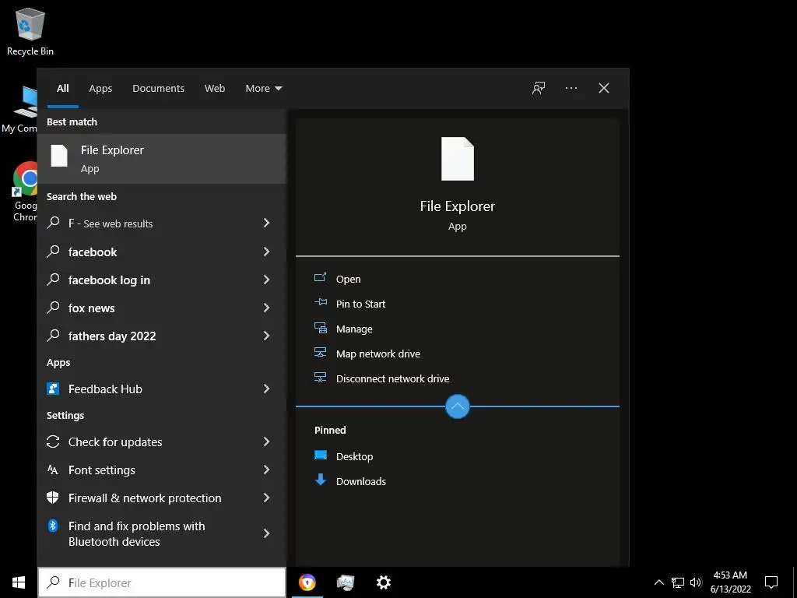Click the Bluetooth troubleshooter icon

point(53,526)
